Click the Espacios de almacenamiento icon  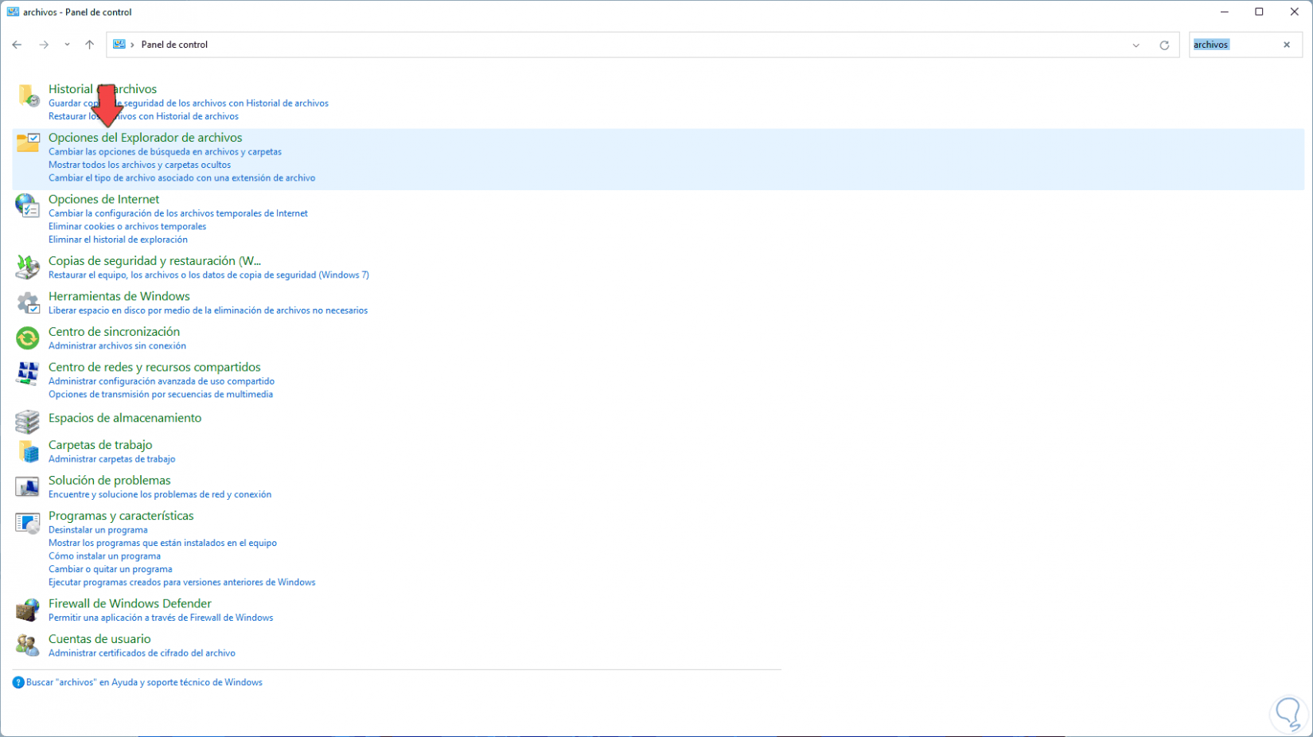[x=28, y=421]
